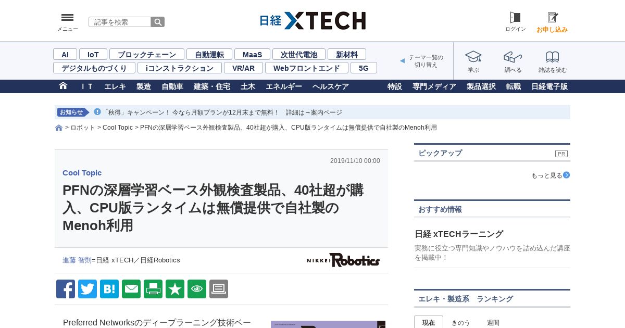Click the search magnifier button
Viewport: 625px width, 328px height.
(158, 22)
